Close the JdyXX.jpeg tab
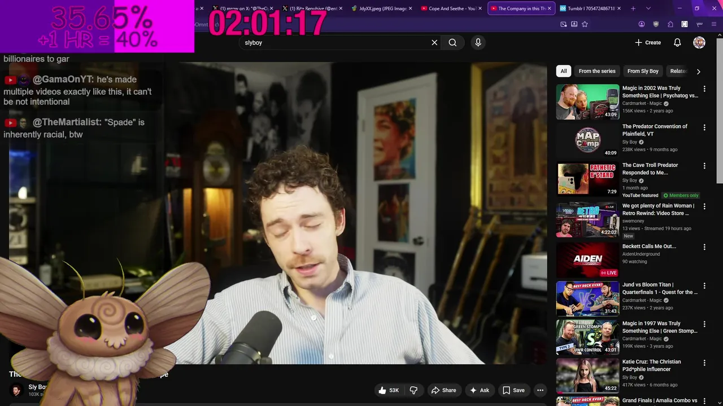723x406 pixels. 410,8
